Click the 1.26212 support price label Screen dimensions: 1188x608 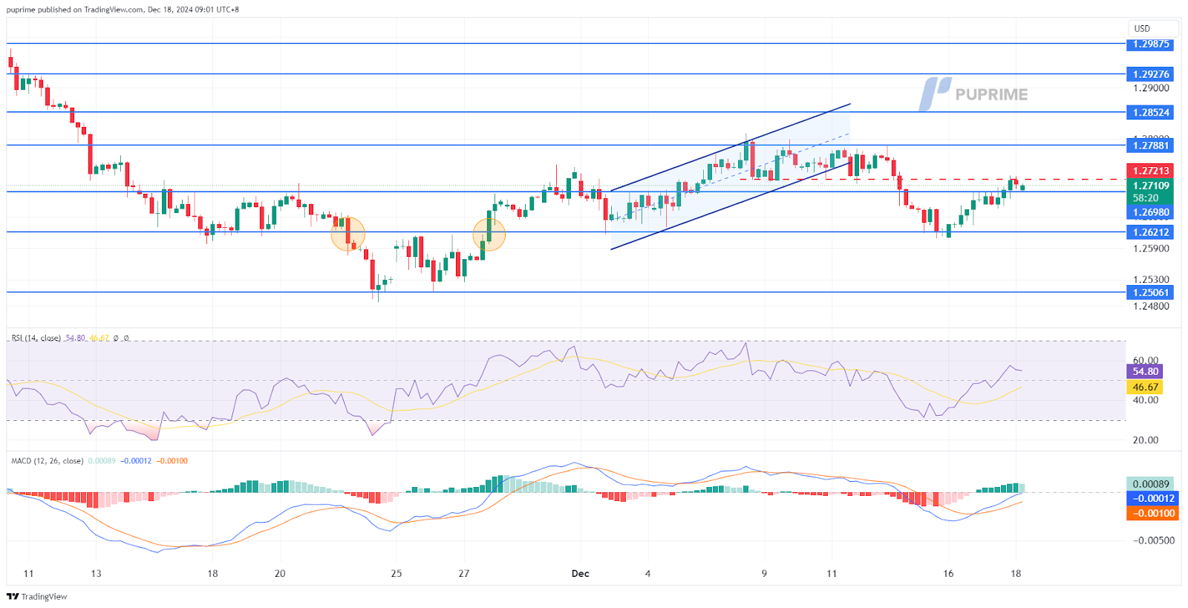[x=1150, y=232]
